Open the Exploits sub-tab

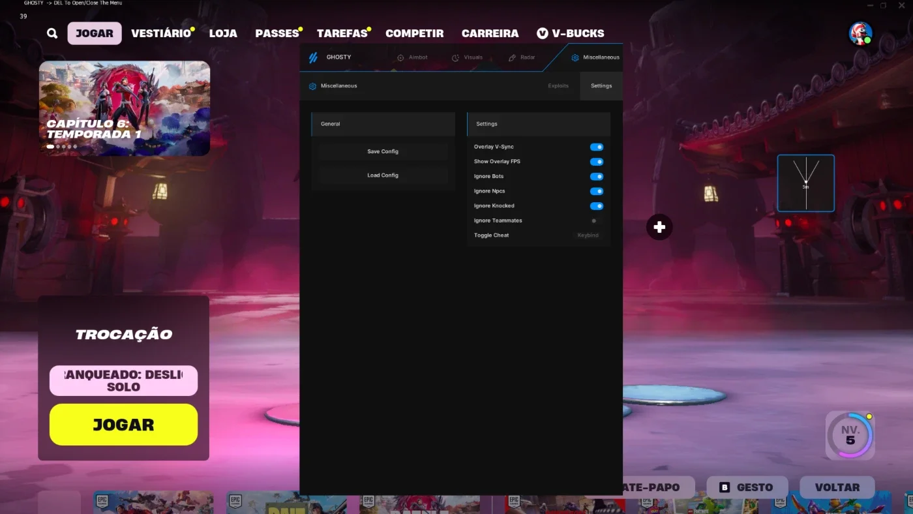point(558,86)
